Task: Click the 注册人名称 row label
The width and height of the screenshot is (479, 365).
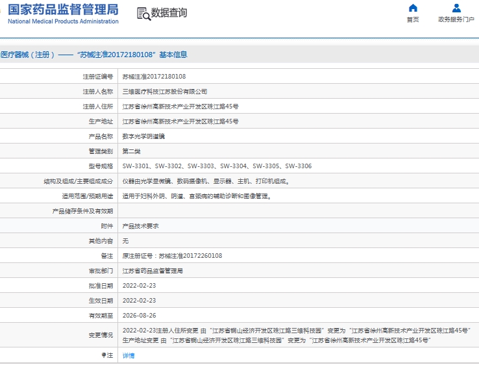Action: (x=98, y=92)
